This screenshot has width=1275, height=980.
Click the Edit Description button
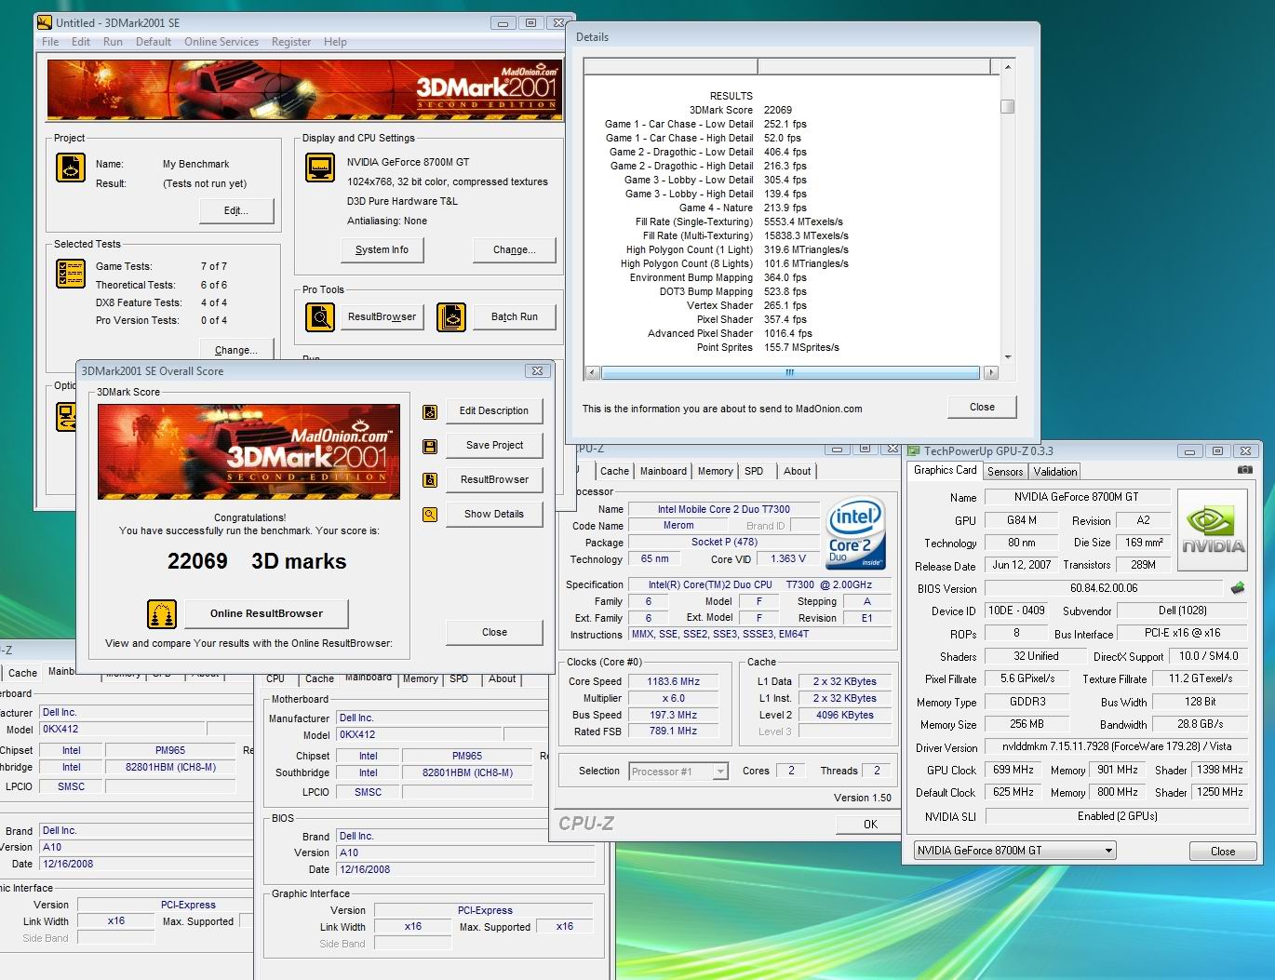click(494, 410)
